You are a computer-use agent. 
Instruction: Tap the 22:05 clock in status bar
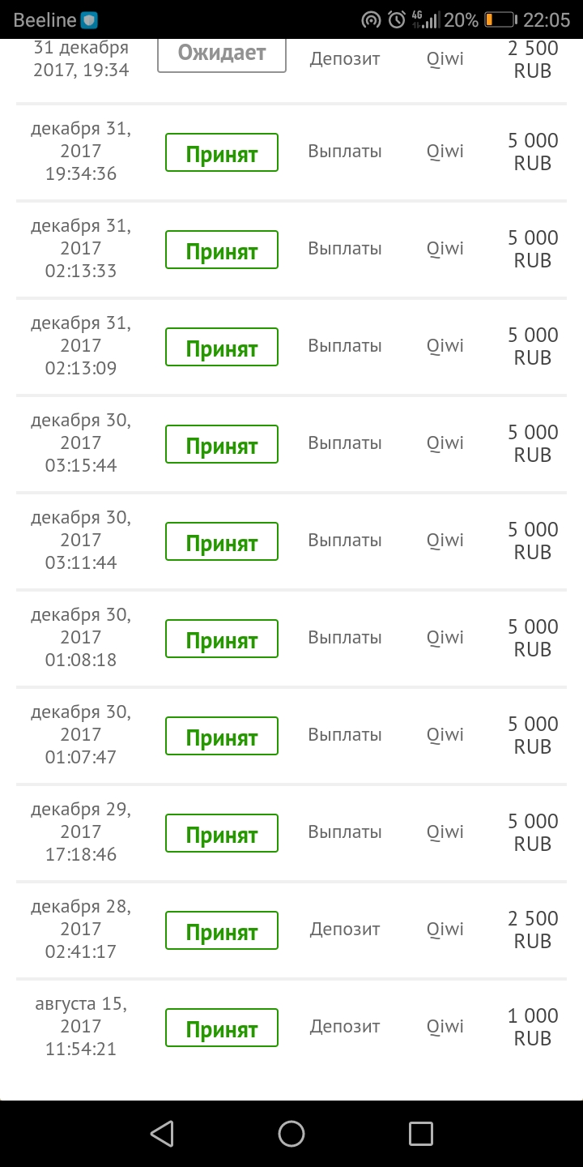click(x=547, y=19)
